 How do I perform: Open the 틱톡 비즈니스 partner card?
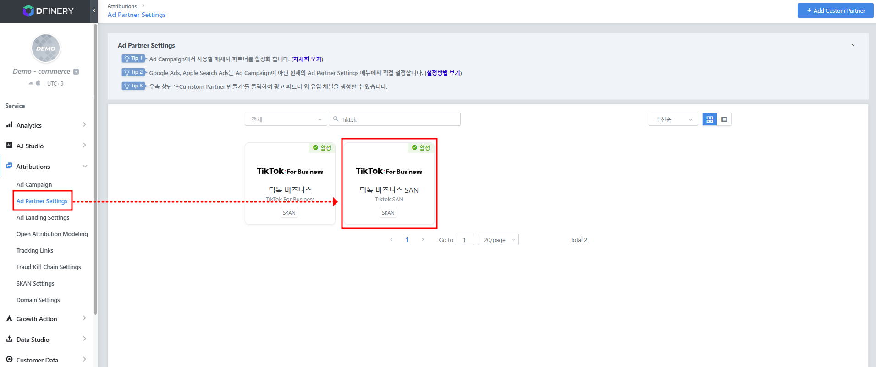[x=290, y=183]
